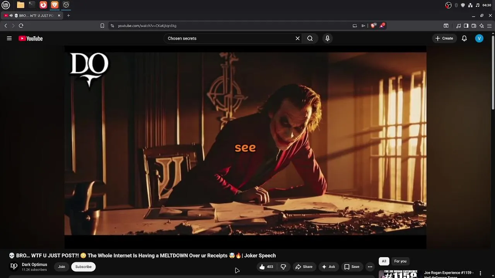
Task: Save the video to a playlist
Action: pyautogui.click(x=352, y=267)
